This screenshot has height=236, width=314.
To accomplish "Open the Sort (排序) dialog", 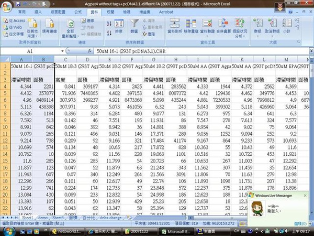I will [119, 26].
